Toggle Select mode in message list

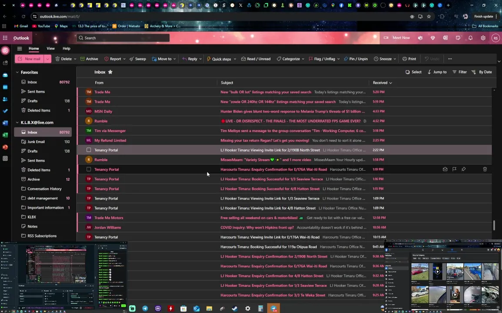click(x=413, y=72)
